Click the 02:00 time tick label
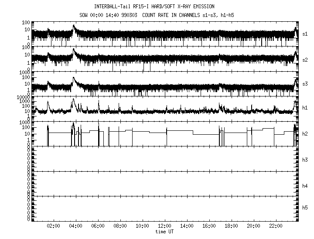Screen dimensions: 314x239 [54, 226]
